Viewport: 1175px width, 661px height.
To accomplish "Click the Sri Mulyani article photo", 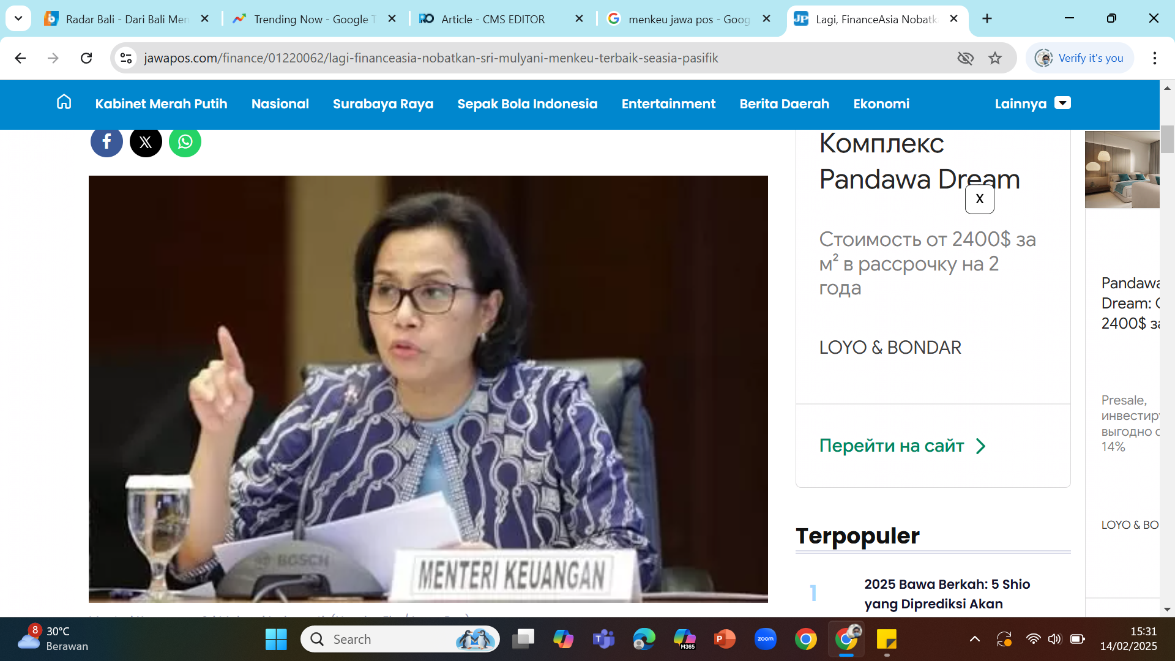I will 428,389.
